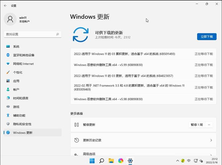Screen dimensions: 222x165
Task: Select the v5.99 malicious software tool update
Action: click(143, 65)
